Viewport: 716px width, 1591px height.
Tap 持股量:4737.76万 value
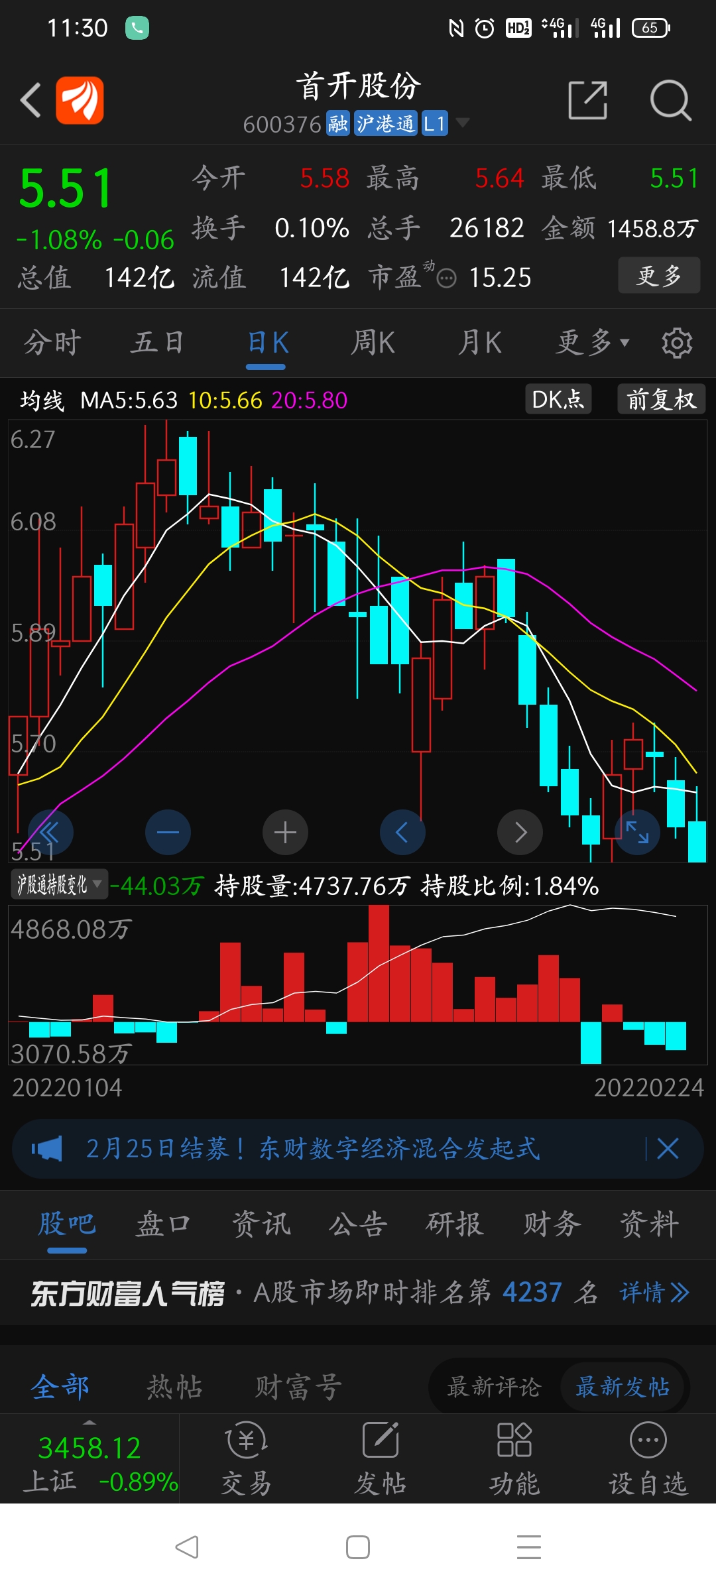[x=313, y=886]
